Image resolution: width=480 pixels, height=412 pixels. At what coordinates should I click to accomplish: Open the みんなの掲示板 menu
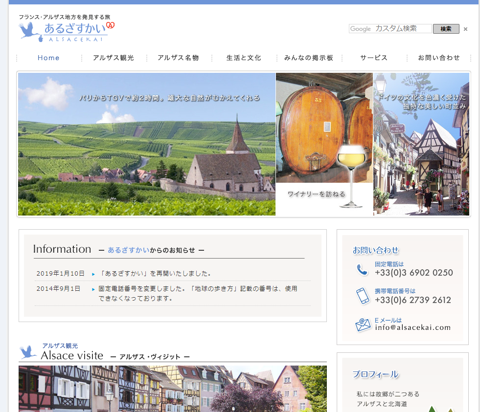(x=309, y=58)
